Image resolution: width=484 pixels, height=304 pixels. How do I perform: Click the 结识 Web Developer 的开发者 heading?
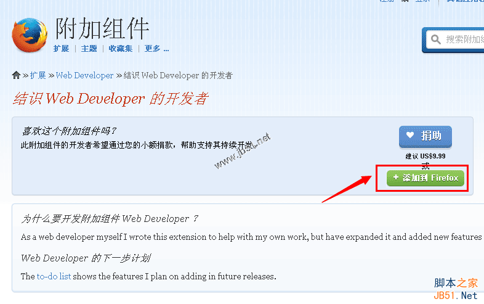[110, 99]
